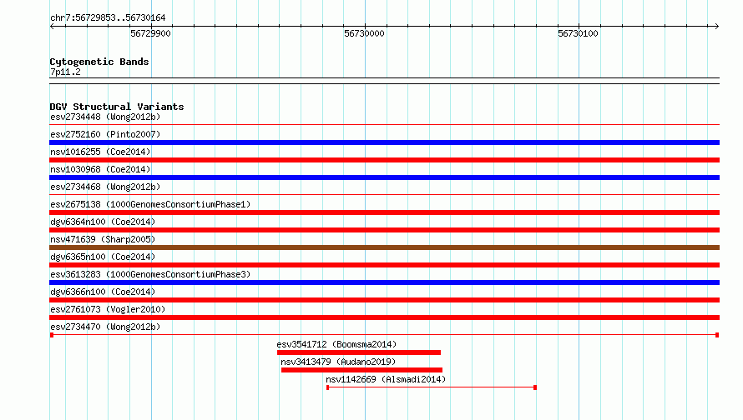Screen dimensions: 743x420
Task: Click the right end marker of nsv1142669
Action: 535,387
